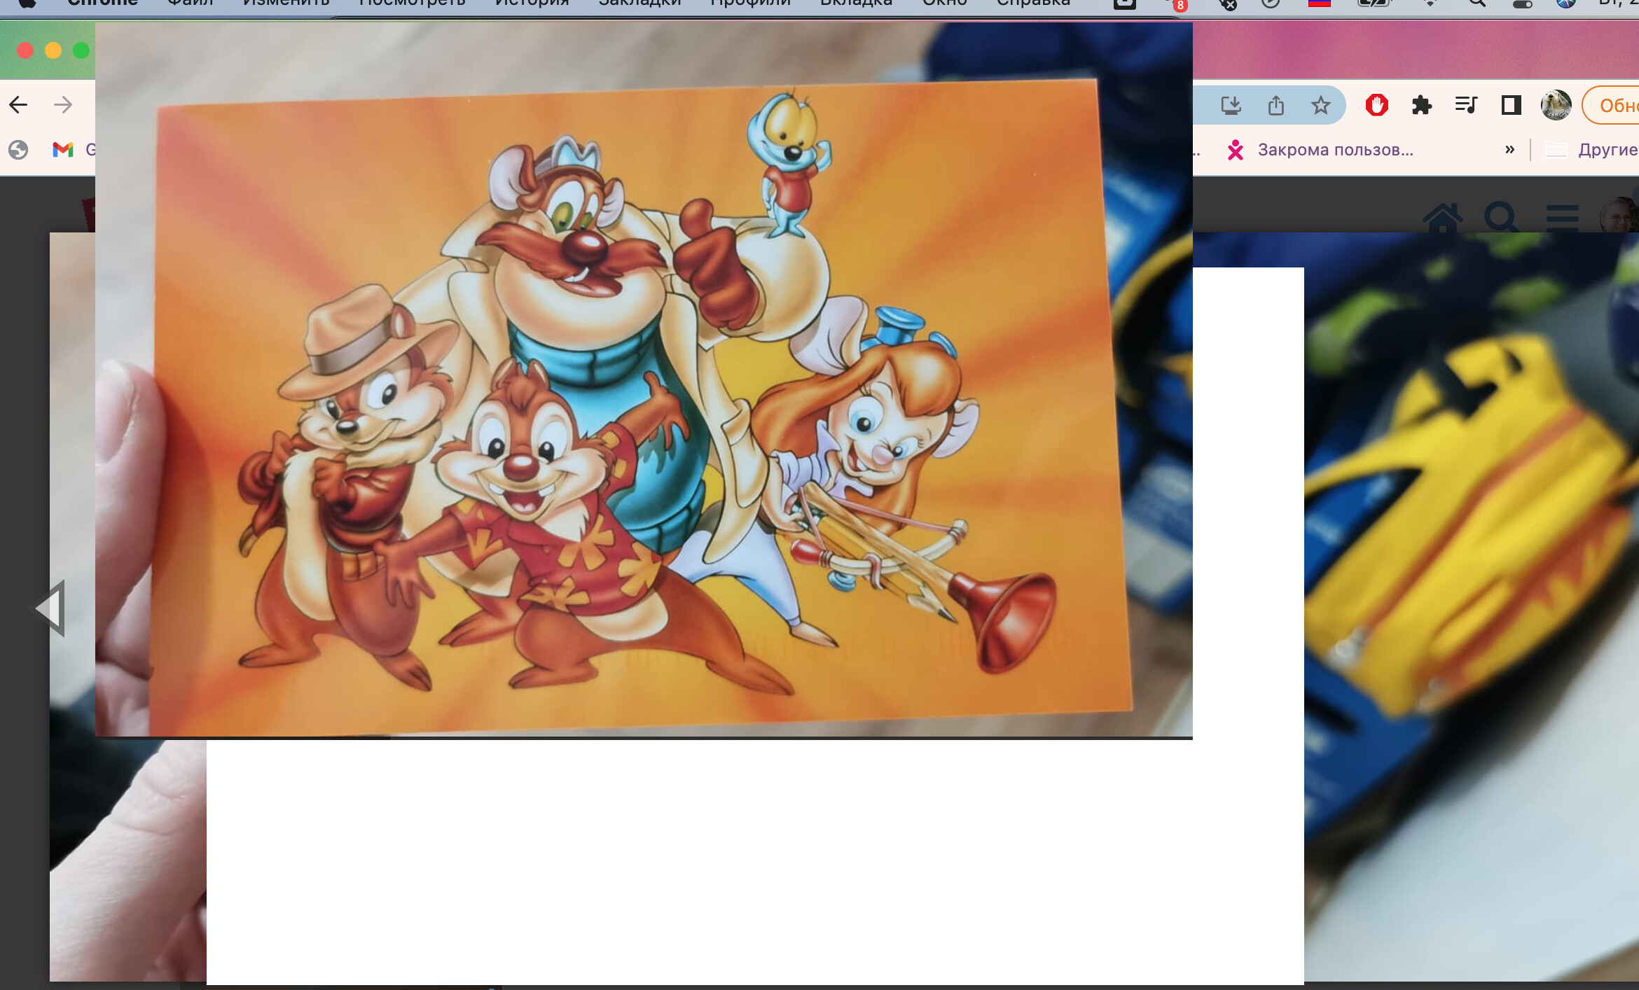Viewport: 1639px width, 990px height.
Task: Open the battery status menu icon
Action: point(1374,3)
